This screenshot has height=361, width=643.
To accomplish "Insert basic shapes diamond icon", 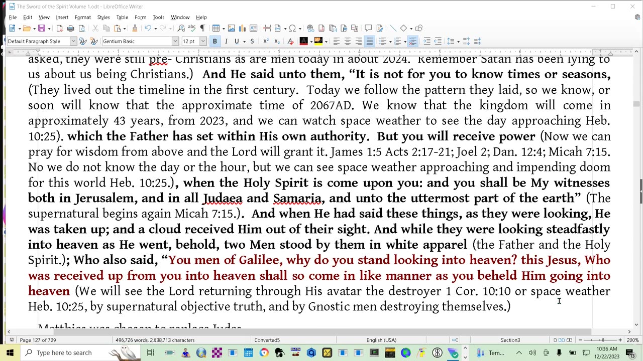I will pos(403,28).
